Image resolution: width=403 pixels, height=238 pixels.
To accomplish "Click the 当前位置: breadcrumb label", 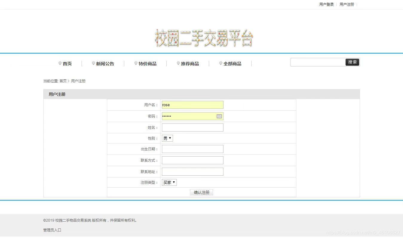I will coord(51,81).
